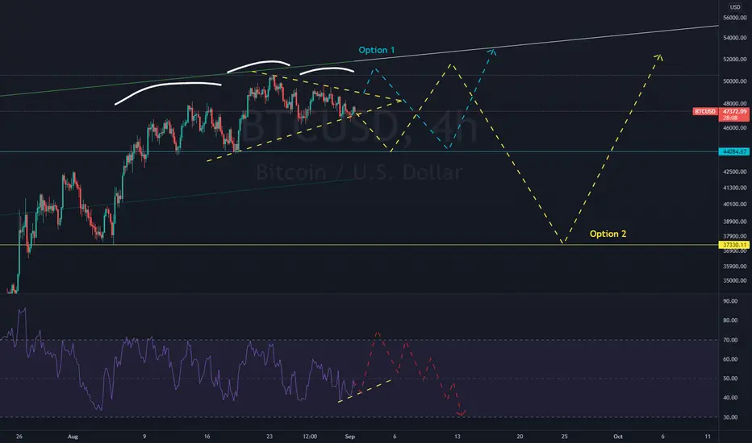Click the 54000.00 price axis value

pos(735,38)
